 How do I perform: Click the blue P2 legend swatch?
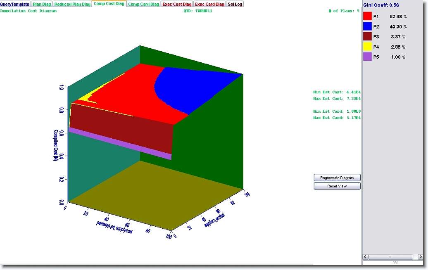367,26
